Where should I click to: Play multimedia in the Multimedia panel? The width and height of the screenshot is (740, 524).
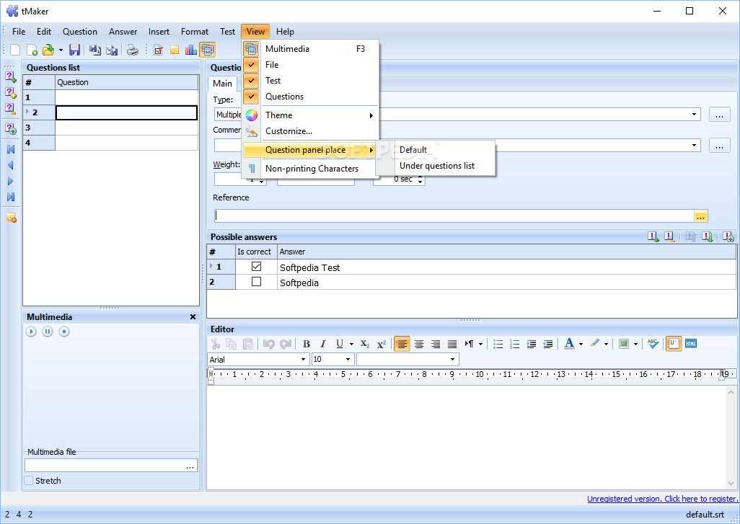coord(31,332)
